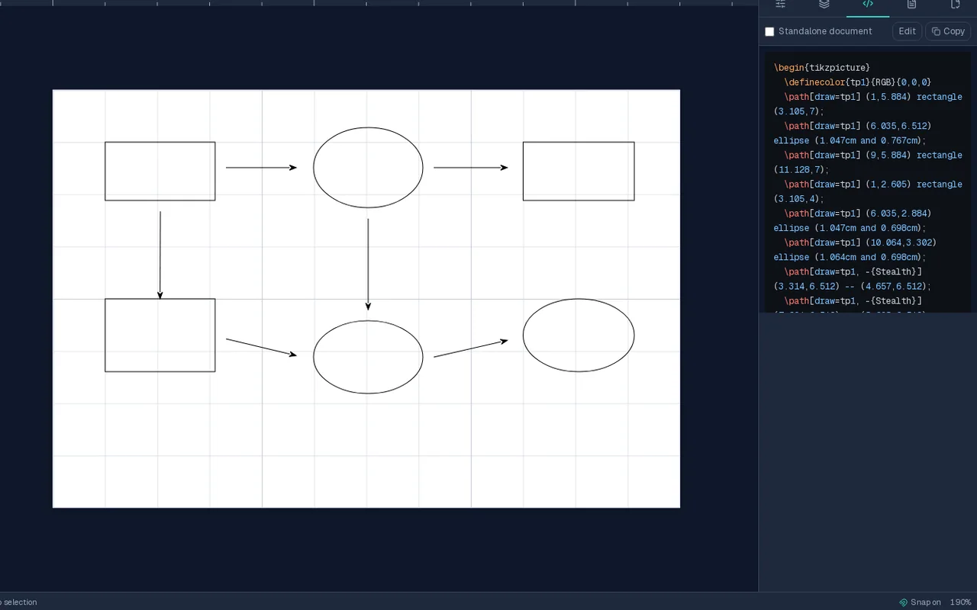The height and width of the screenshot is (610, 977).
Task: Open the layers panel tab
Action: 824,5
